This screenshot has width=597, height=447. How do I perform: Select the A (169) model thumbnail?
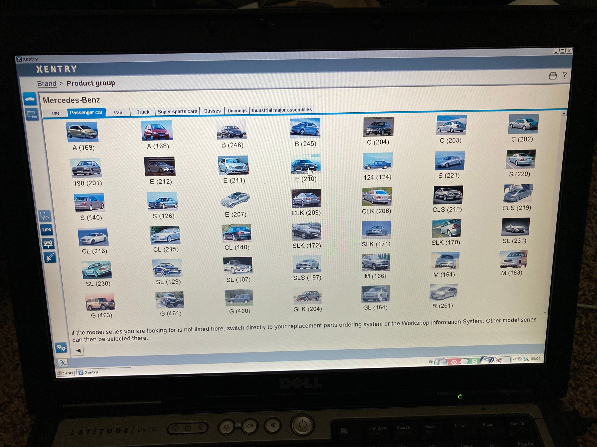pos(82,132)
